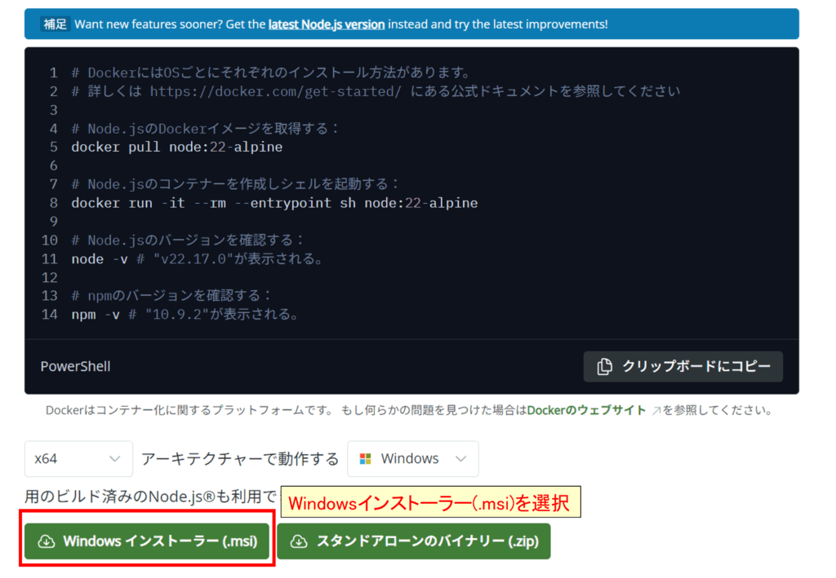Click the アーキテクチャーで動作する text
The image size is (836, 578).
pyautogui.click(x=240, y=459)
